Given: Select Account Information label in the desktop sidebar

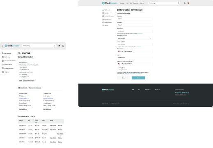Looking at the screenshot, I should 109,16.
